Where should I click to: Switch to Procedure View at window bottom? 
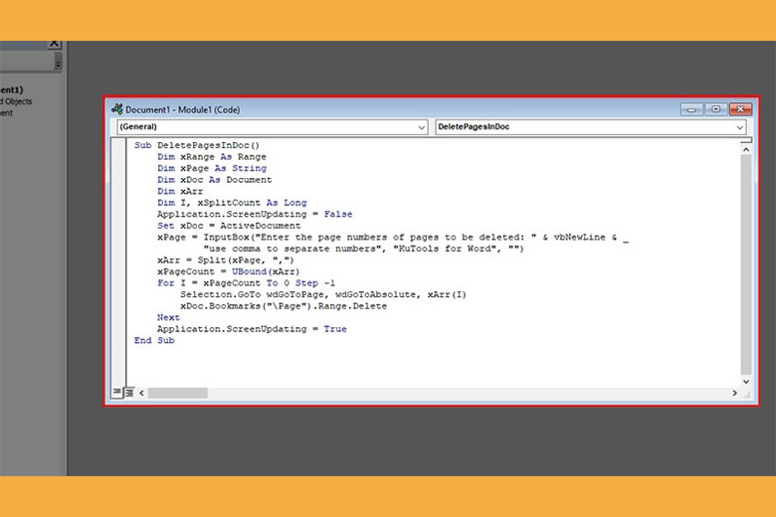[x=116, y=393]
